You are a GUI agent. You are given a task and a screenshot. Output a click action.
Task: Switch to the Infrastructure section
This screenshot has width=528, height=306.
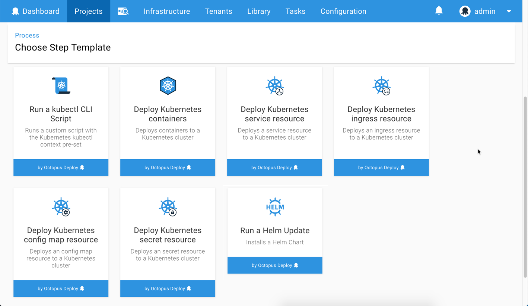click(167, 11)
